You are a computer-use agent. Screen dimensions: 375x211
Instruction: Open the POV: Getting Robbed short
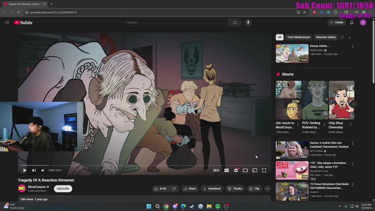tap(315, 100)
